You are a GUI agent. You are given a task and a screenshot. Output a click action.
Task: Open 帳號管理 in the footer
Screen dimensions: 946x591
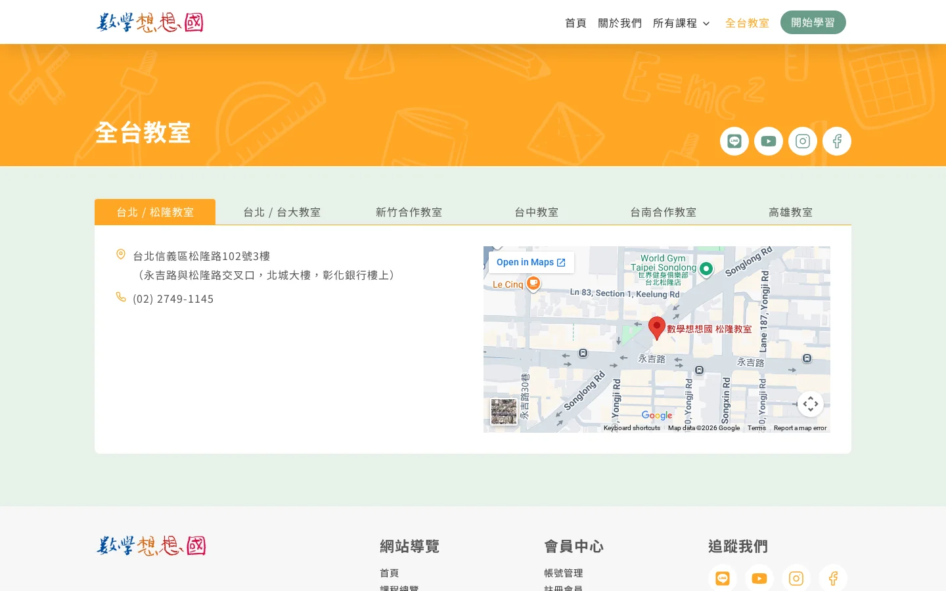563,572
